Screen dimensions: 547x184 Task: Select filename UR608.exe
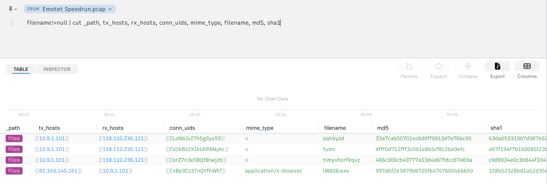pyautogui.click(x=336, y=171)
